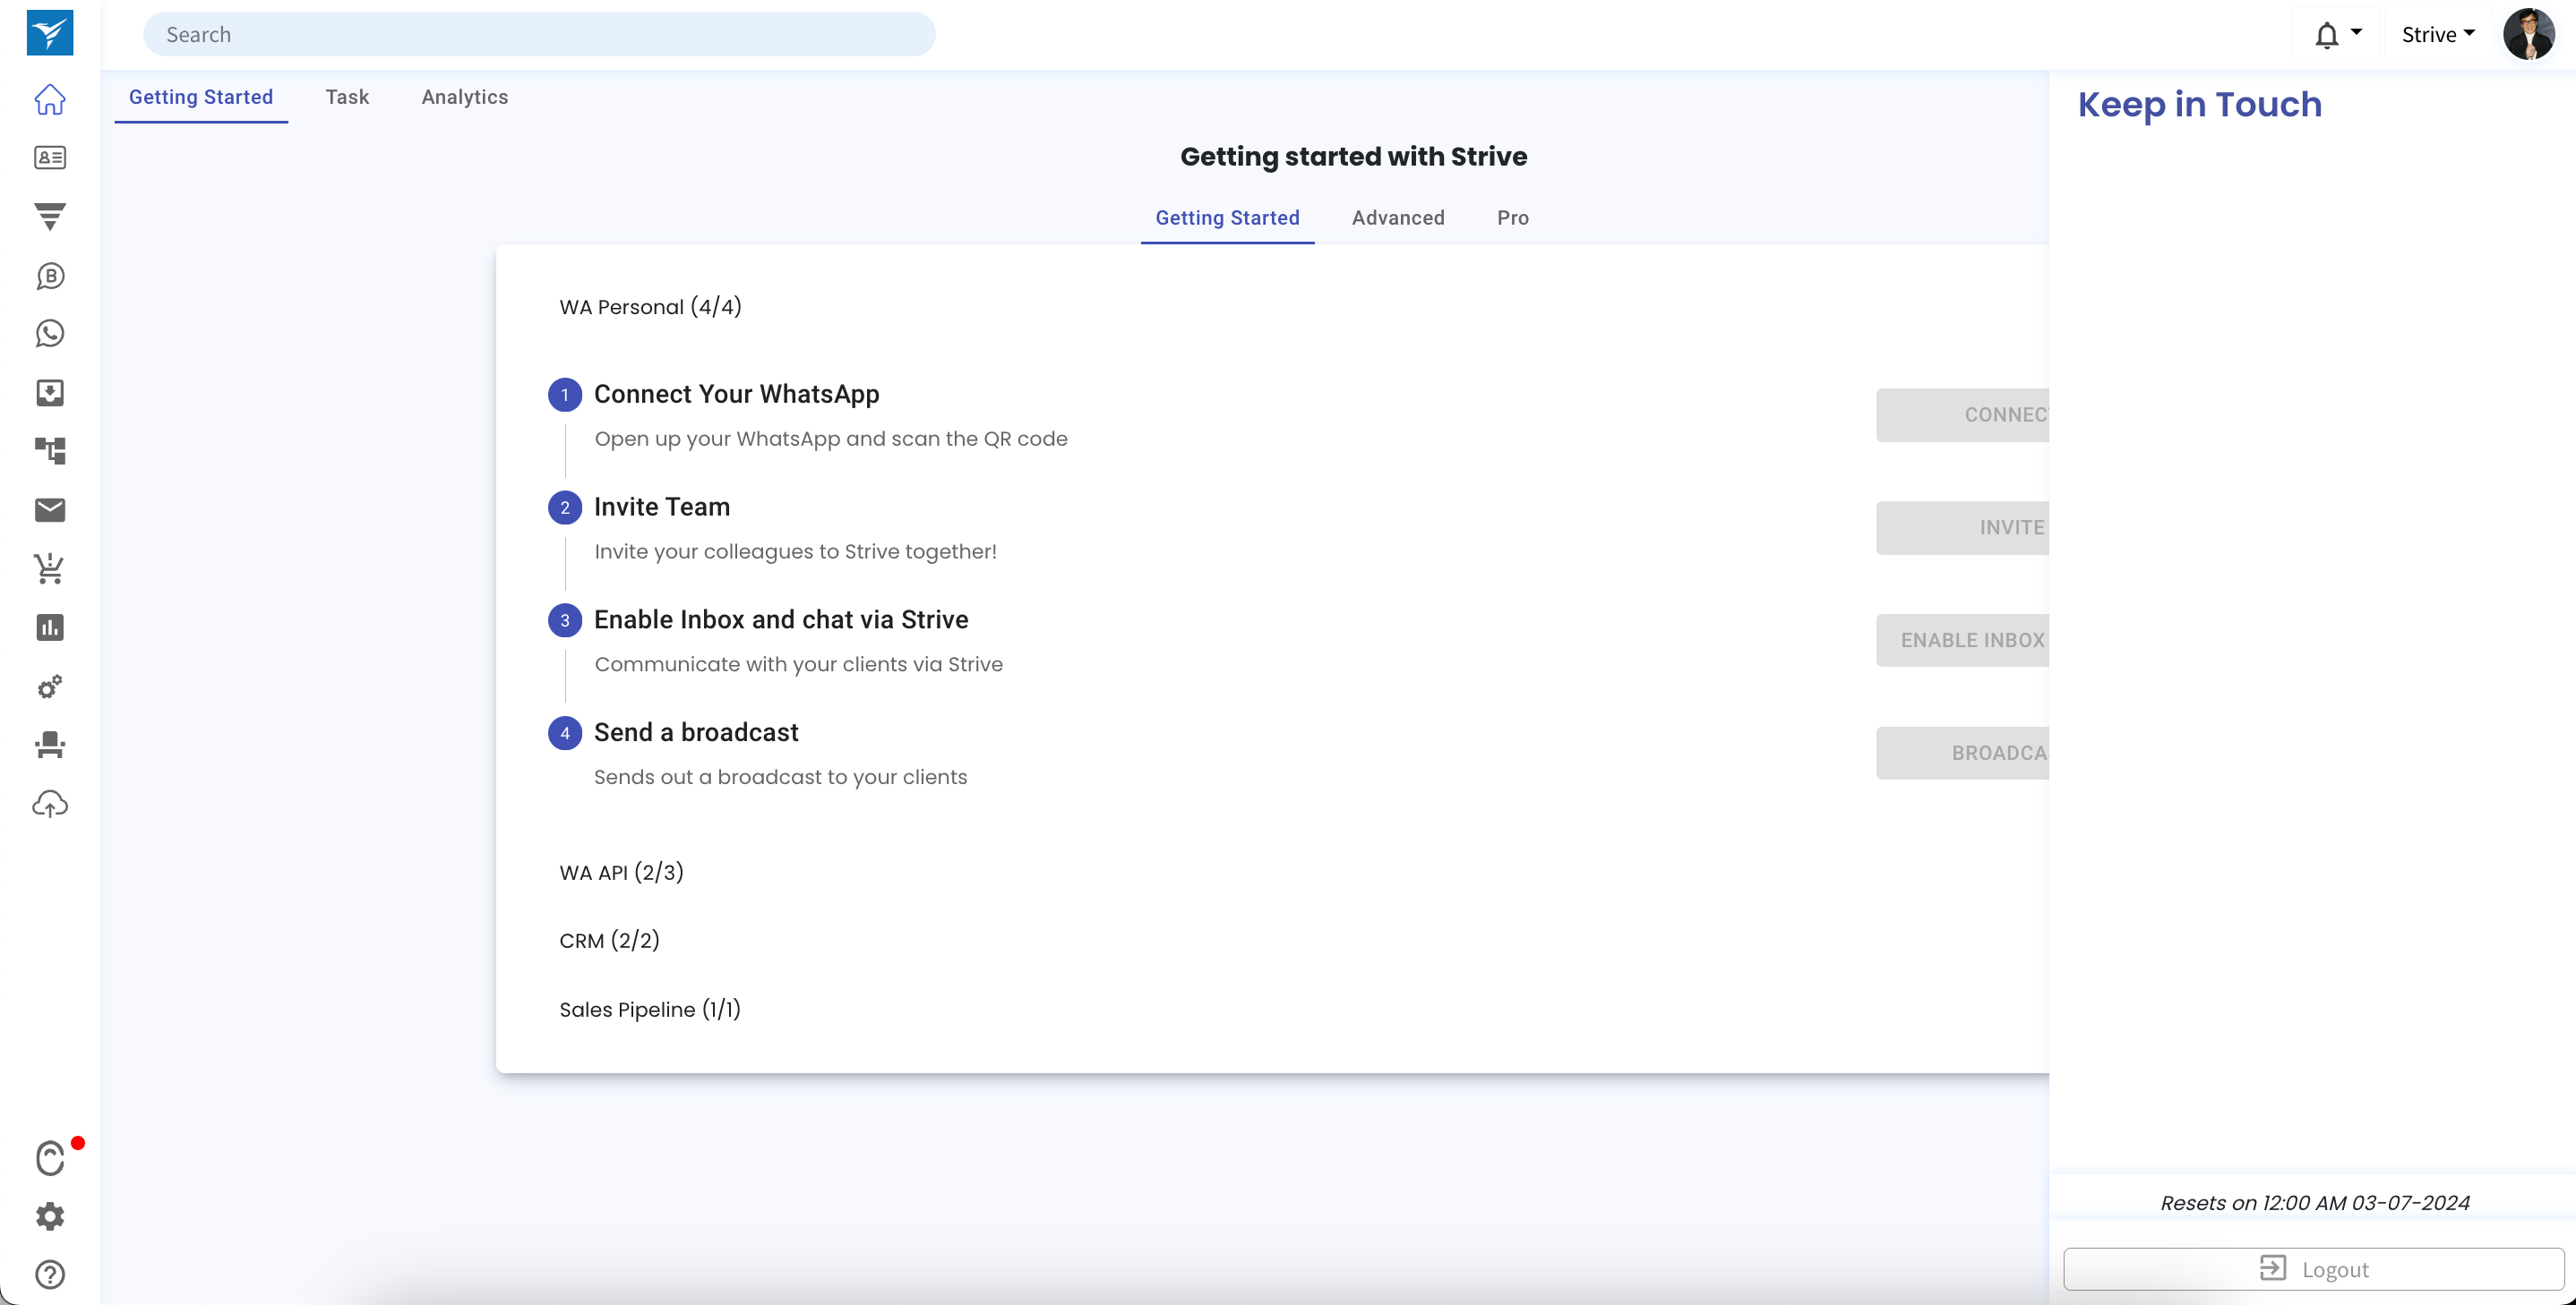
Task: Click 'Sends out a broadcast to your clients'
Action: point(780,778)
